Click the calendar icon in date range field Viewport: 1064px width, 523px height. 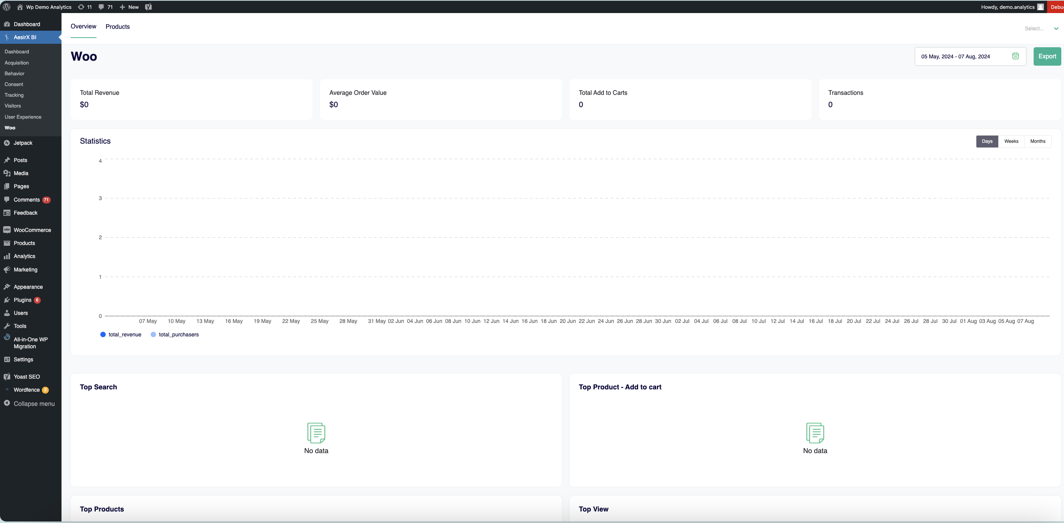(1015, 56)
